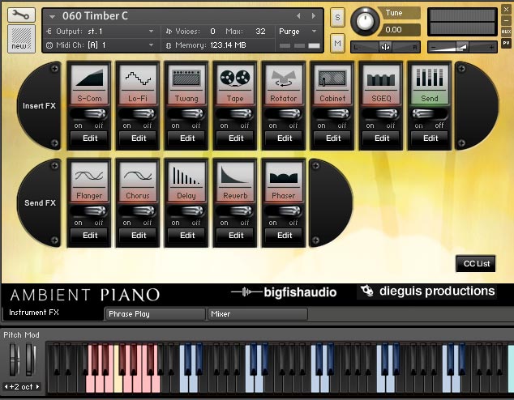Open the CC List button
Viewport: 514px width, 400px height.
(477, 264)
